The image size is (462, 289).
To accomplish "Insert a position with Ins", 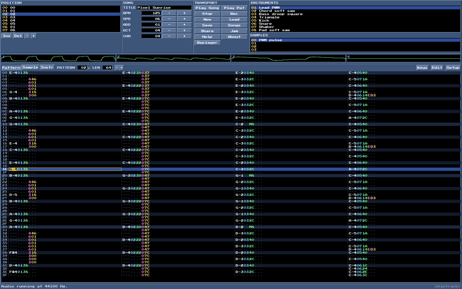I will [6, 36].
